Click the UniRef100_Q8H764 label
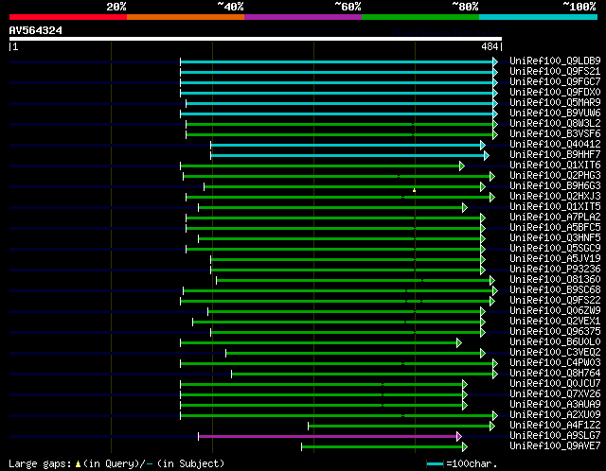Image resolution: width=606 pixels, height=471 pixels. [x=555, y=374]
